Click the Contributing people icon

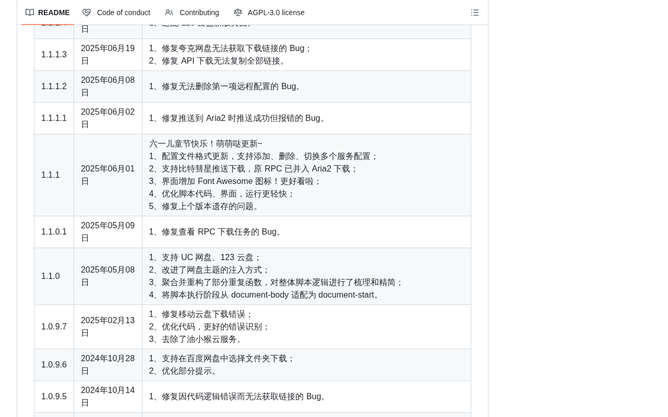169,13
